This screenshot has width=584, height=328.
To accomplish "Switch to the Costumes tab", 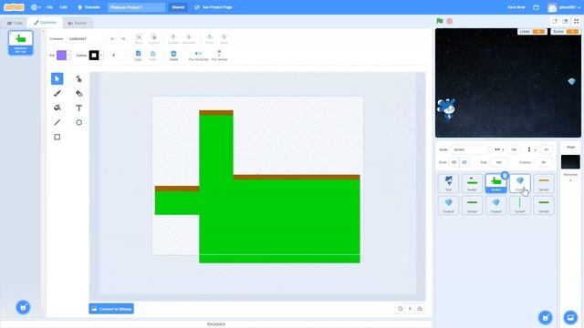I will [45, 23].
